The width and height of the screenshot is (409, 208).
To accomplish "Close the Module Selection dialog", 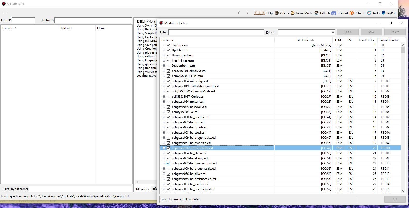I will 402,23.
